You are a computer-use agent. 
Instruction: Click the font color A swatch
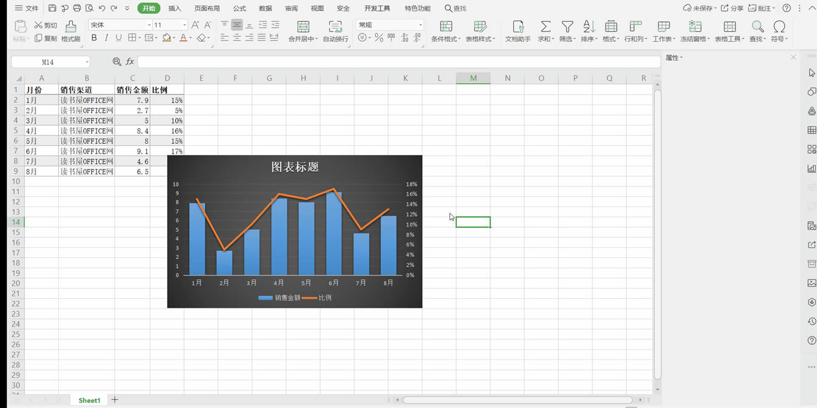click(183, 38)
